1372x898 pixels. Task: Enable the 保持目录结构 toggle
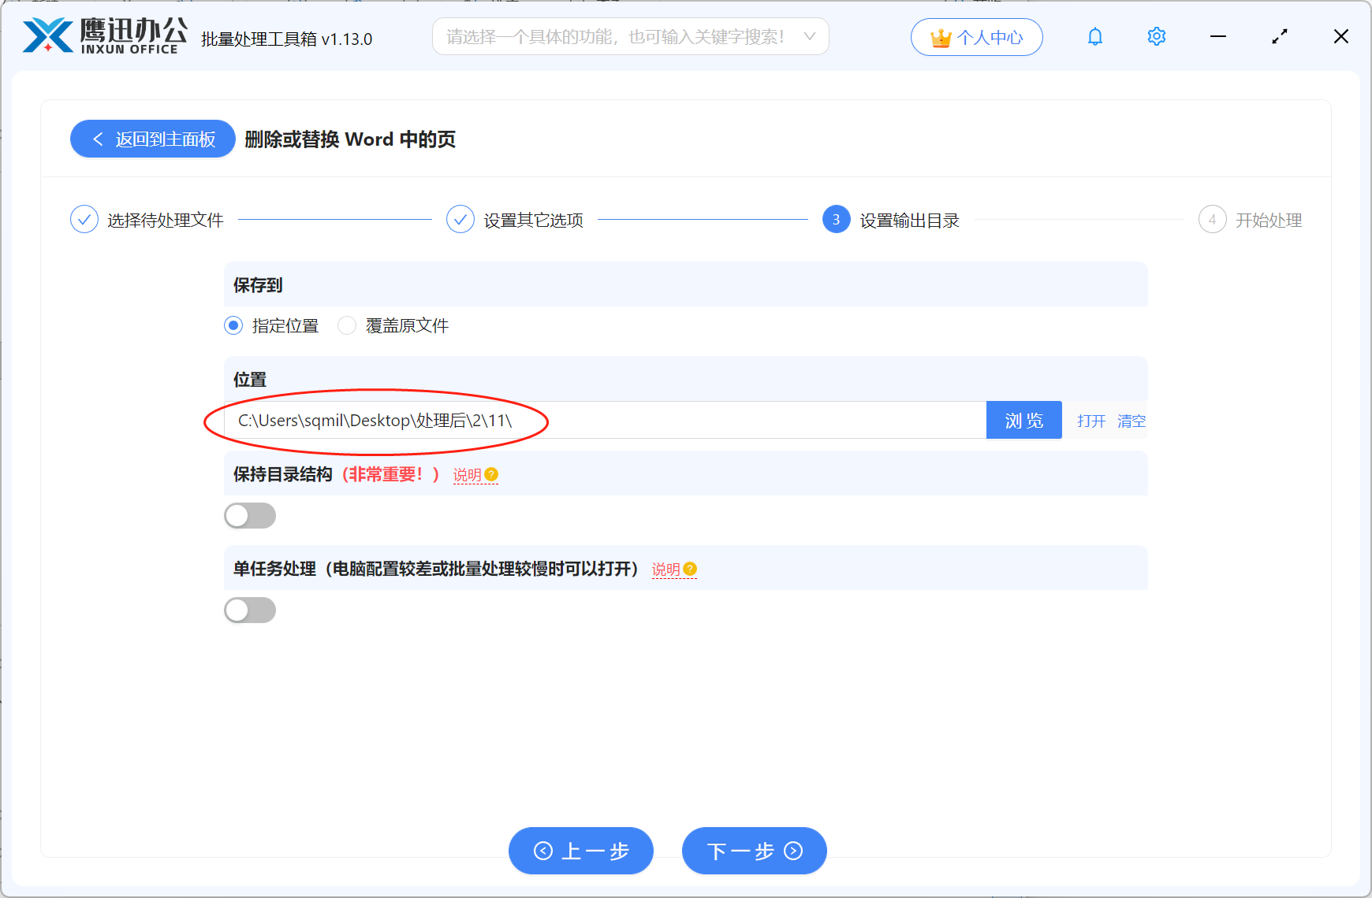tap(250, 515)
